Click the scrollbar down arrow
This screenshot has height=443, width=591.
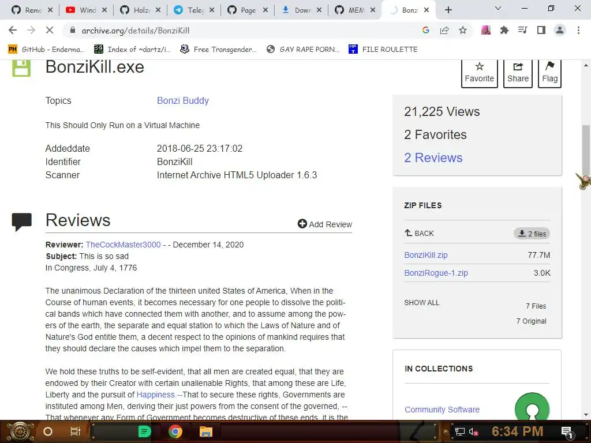tap(586, 415)
